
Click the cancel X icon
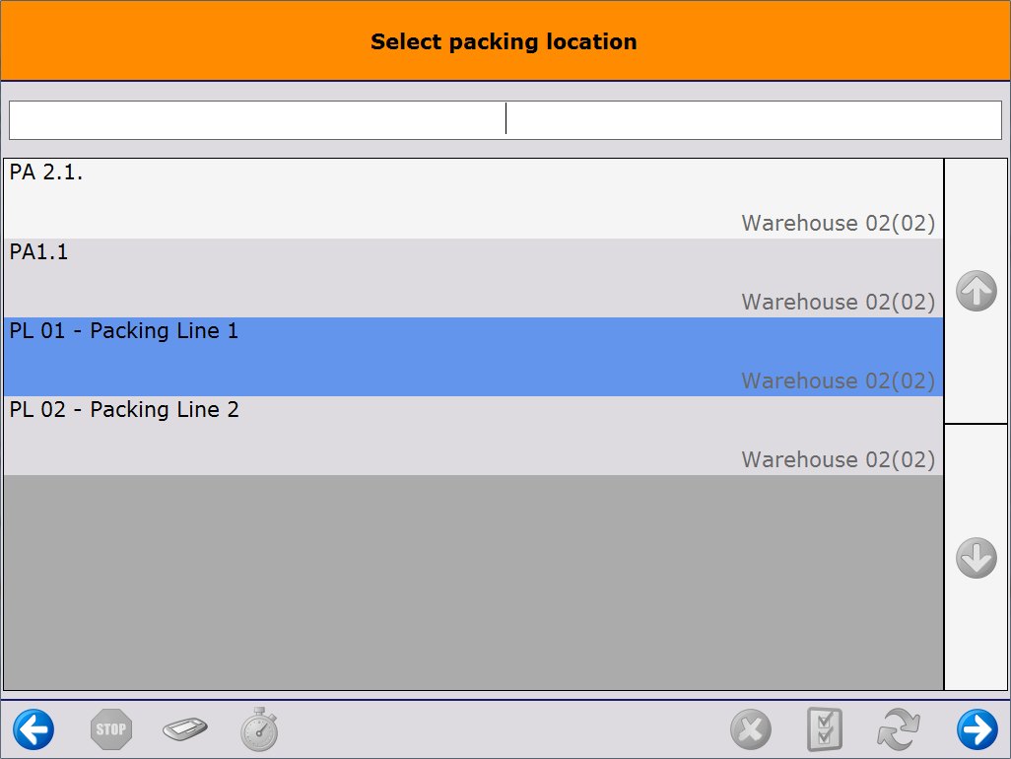pos(751,729)
